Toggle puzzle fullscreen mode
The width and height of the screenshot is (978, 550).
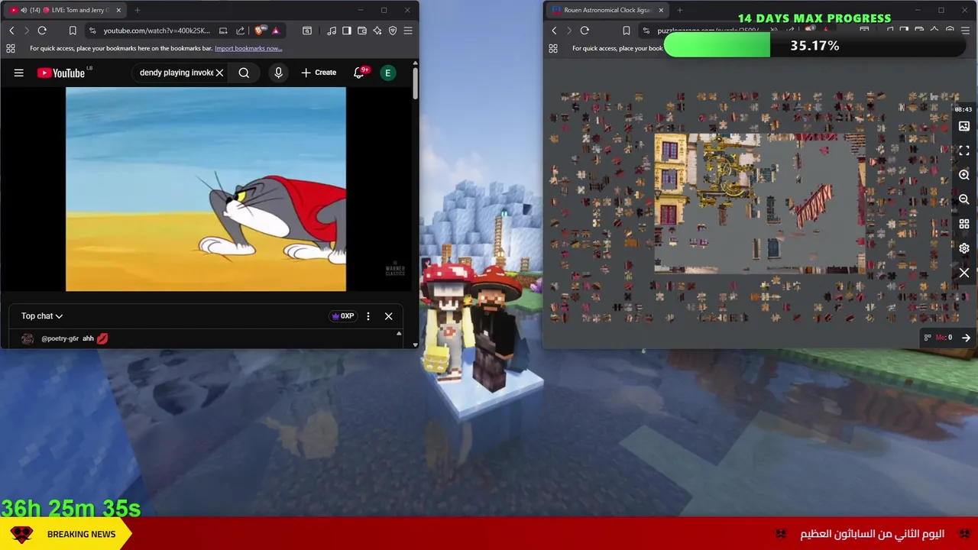coord(964,150)
